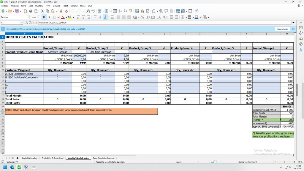The image size is (304, 171).
Task: Expand the formula bar
Action: coord(293,23)
